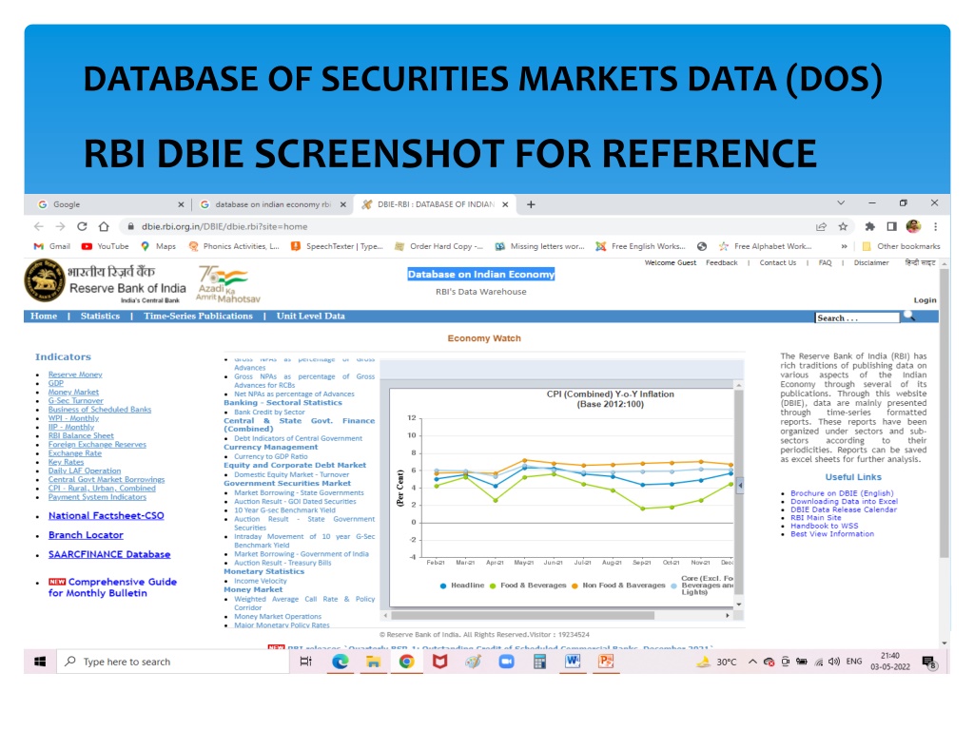Screen dimensions: 974x730
Task: Click the browser address bar
Action: click(466, 226)
